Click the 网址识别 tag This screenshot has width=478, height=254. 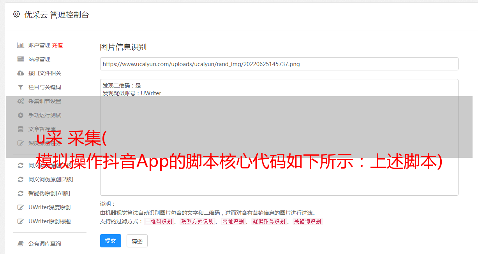233,221
